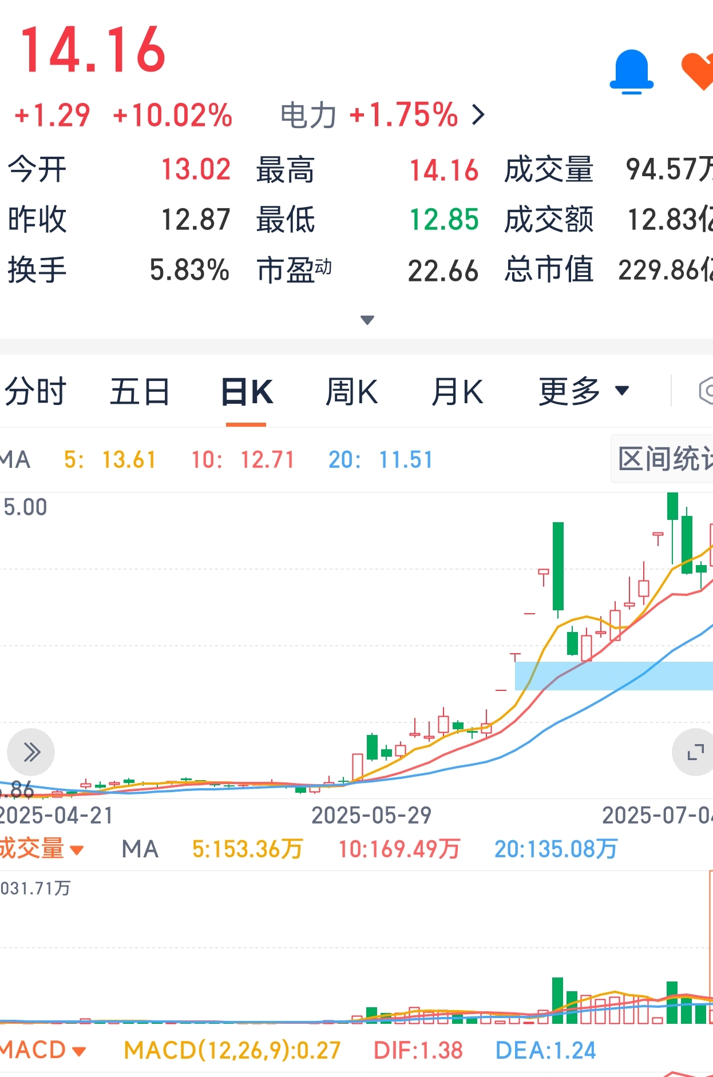713x1077 pixels.
Task: Tap the orange heart favorite icon
Action: pyautogui.click(x=698, y=71)
